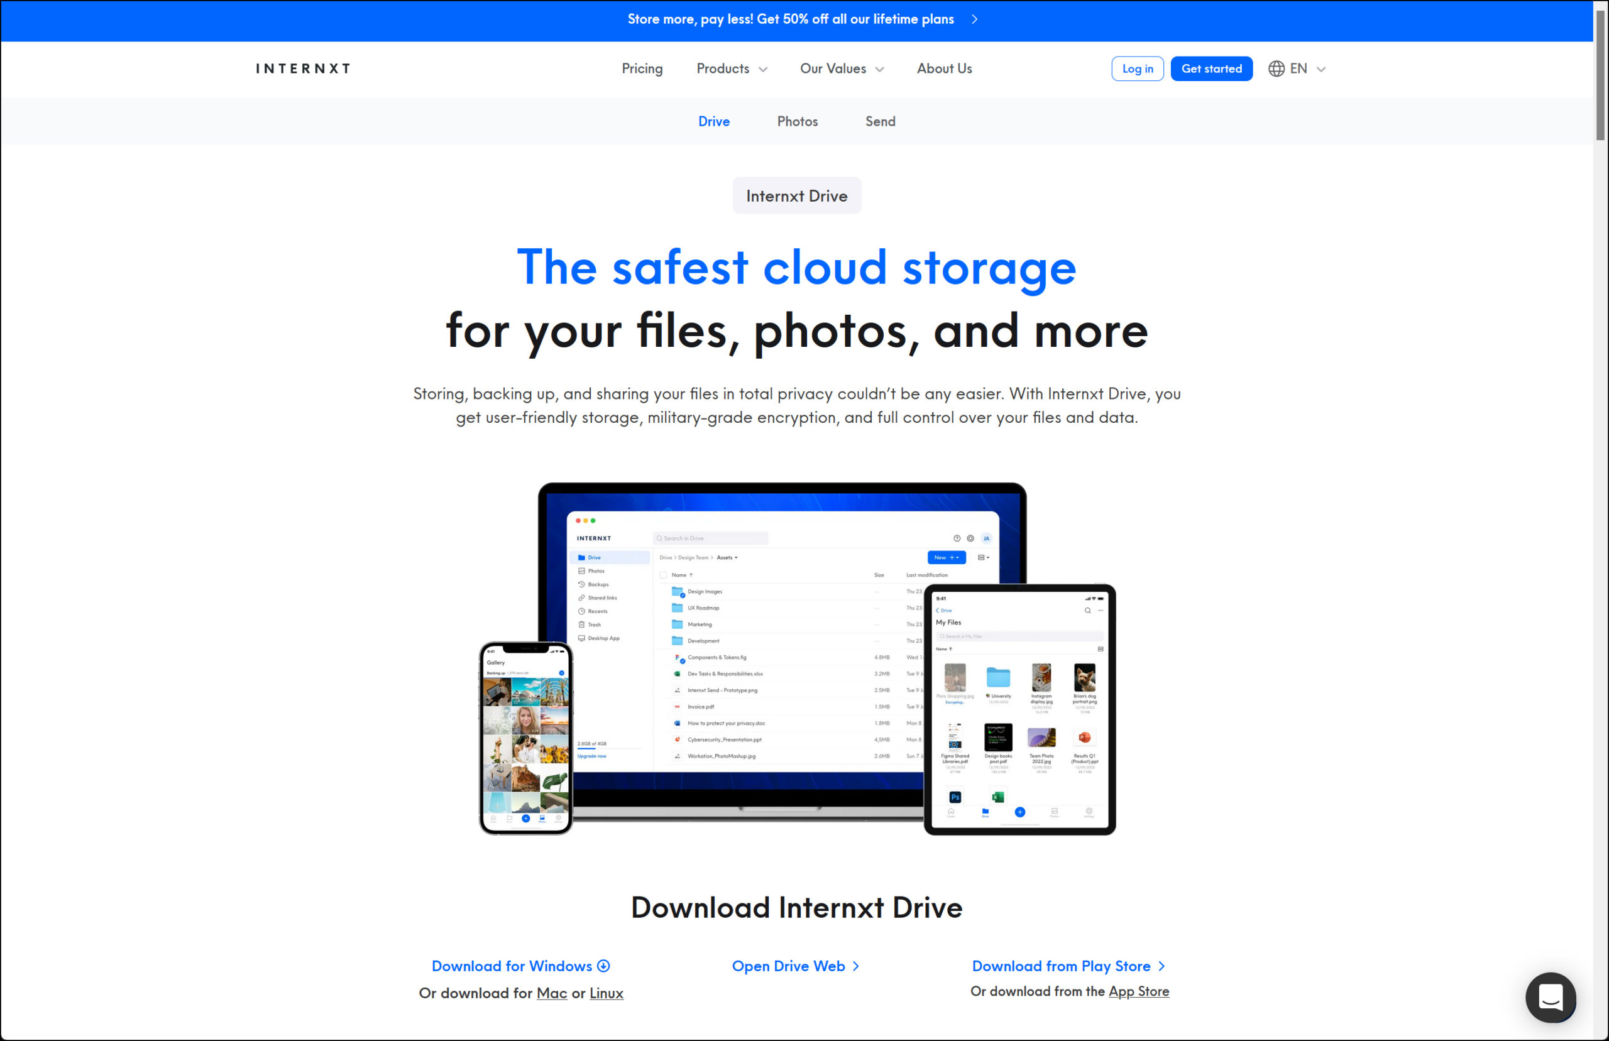The height and width of the screenshot is (1041, 1609).
Task: Open the chat support bubble icon
Action: pyautogui.click(x=1551, y=997)
